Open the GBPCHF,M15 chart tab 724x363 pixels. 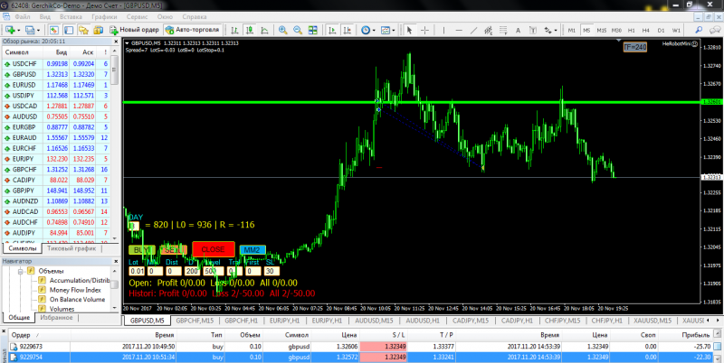tap(195, 321)
